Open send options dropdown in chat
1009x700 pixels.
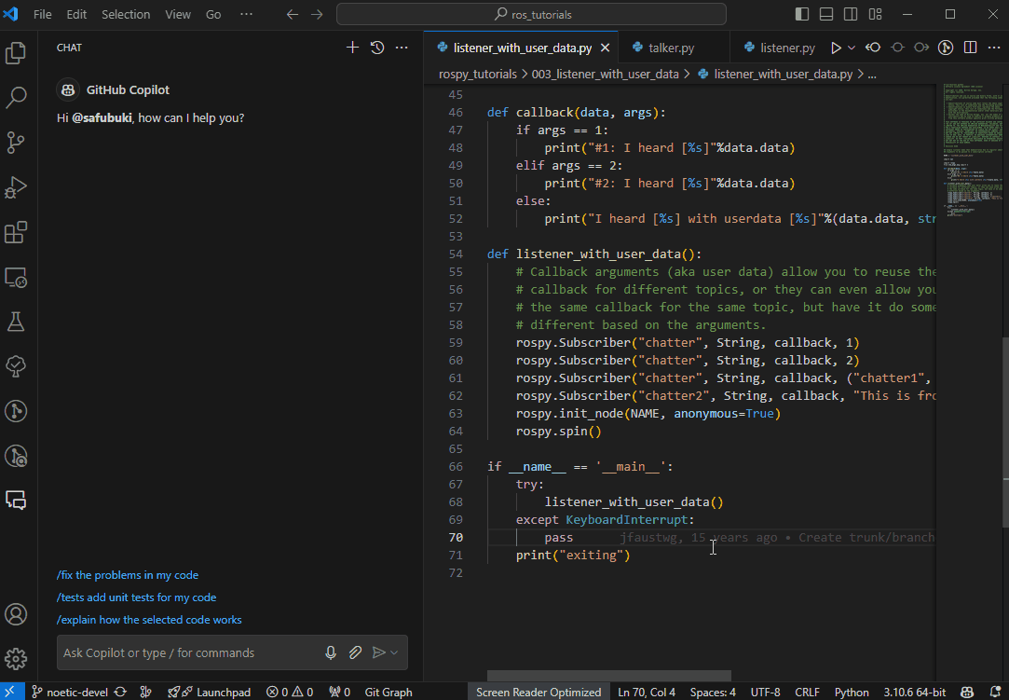tap(394, 652)
